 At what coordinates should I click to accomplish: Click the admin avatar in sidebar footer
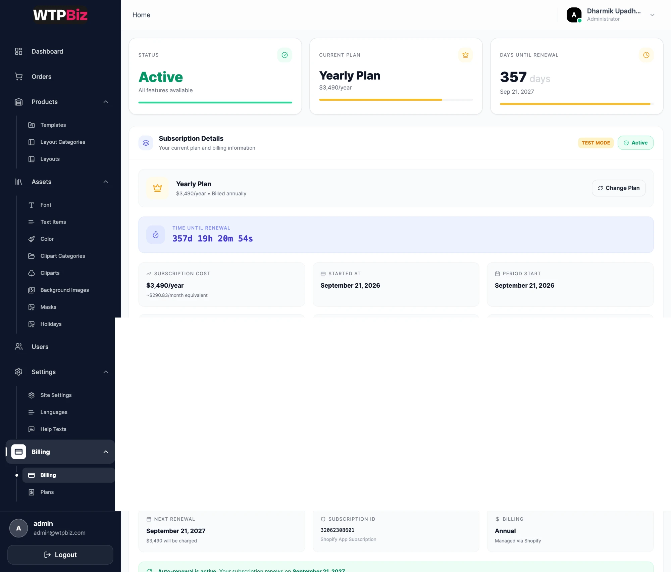(19, 528)
